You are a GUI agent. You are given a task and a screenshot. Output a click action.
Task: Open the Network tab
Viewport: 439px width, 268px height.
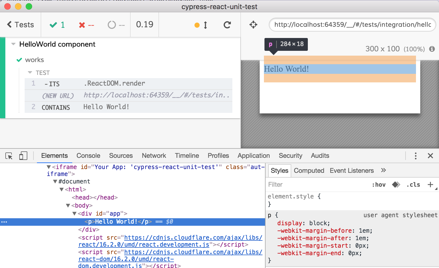pos(154,156)
